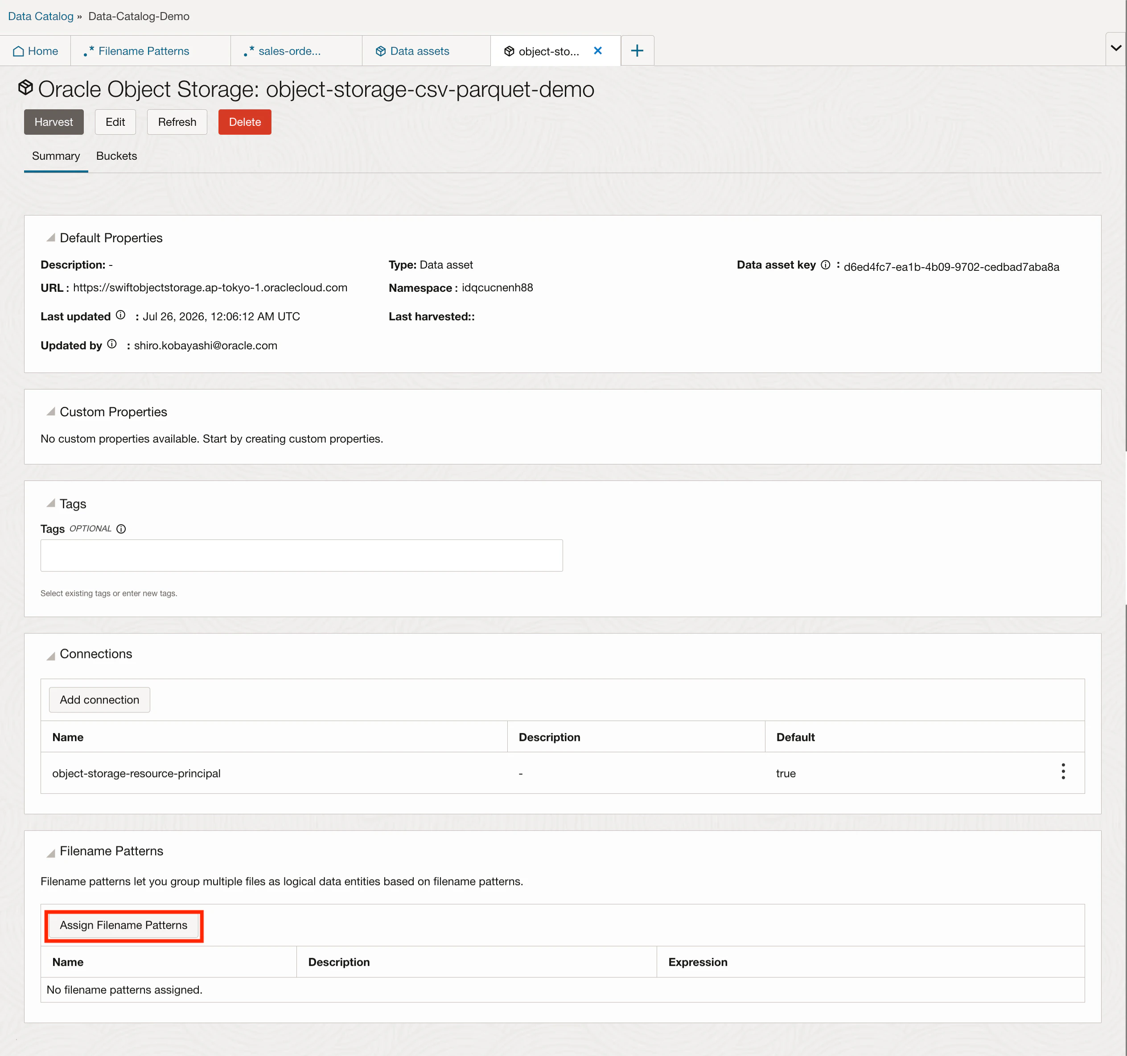This screenshot has width=1127, height=1056.
Task: Click the sales-orde tab pattern icon
Action: click(x=249, y=51)
